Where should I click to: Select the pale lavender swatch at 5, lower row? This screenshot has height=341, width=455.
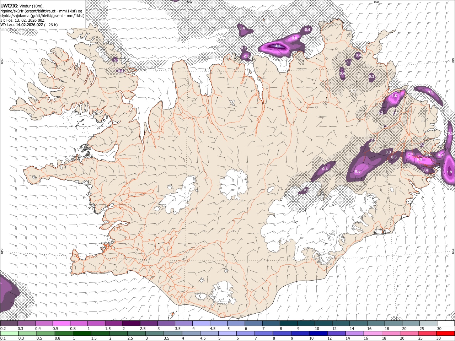(x=227, y=334)
